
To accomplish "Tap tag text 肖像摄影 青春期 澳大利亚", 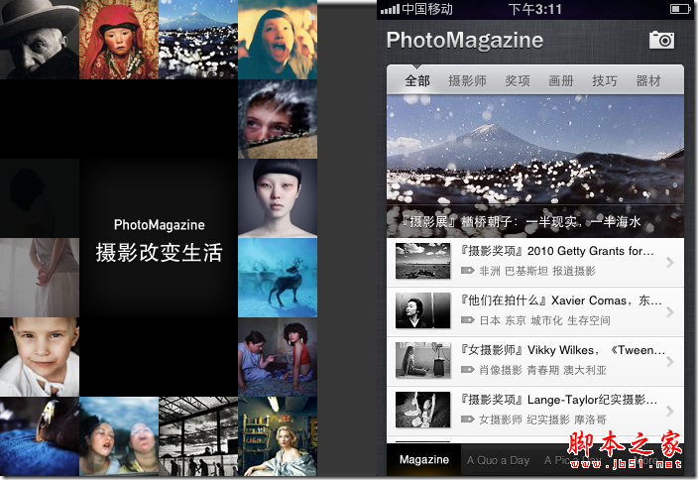I will point(542,370).
